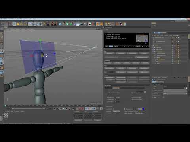This screenshot has width=190, height=142.
Task: Click the Undo icon in top toolbar
Action: pyautogui.click(x=2, y=24)
